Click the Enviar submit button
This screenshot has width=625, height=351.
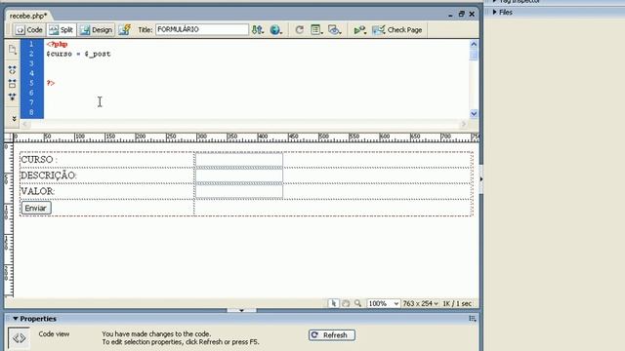(x=36, y=208)
